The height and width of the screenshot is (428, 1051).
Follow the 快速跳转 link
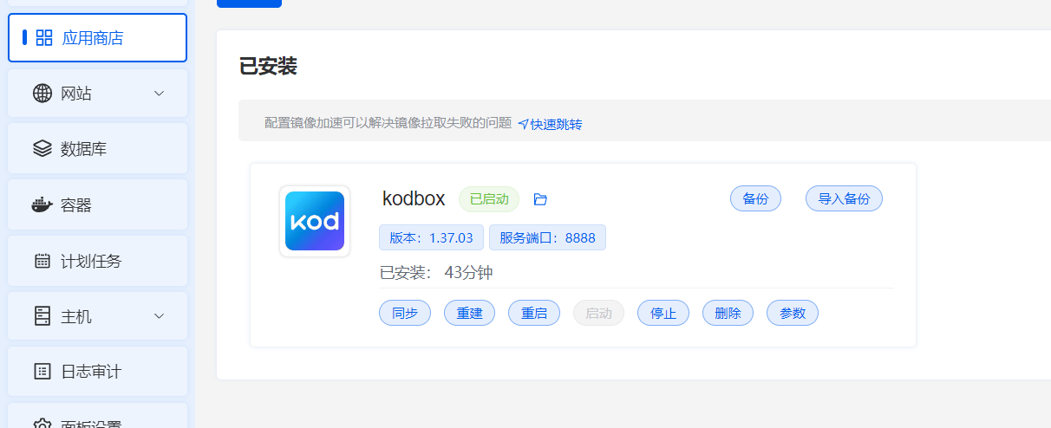[x=550, y=124]
